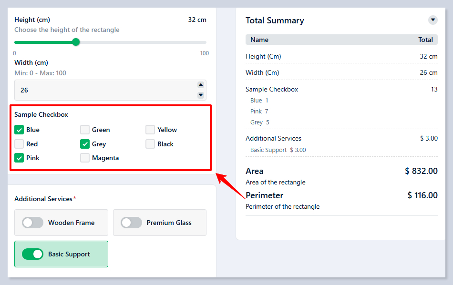
Task: Click the Width increment up arrow
Action: (201, 85)
